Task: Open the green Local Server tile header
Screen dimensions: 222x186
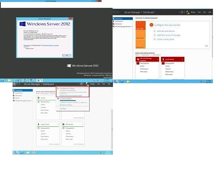Action: tap(48, 124)
